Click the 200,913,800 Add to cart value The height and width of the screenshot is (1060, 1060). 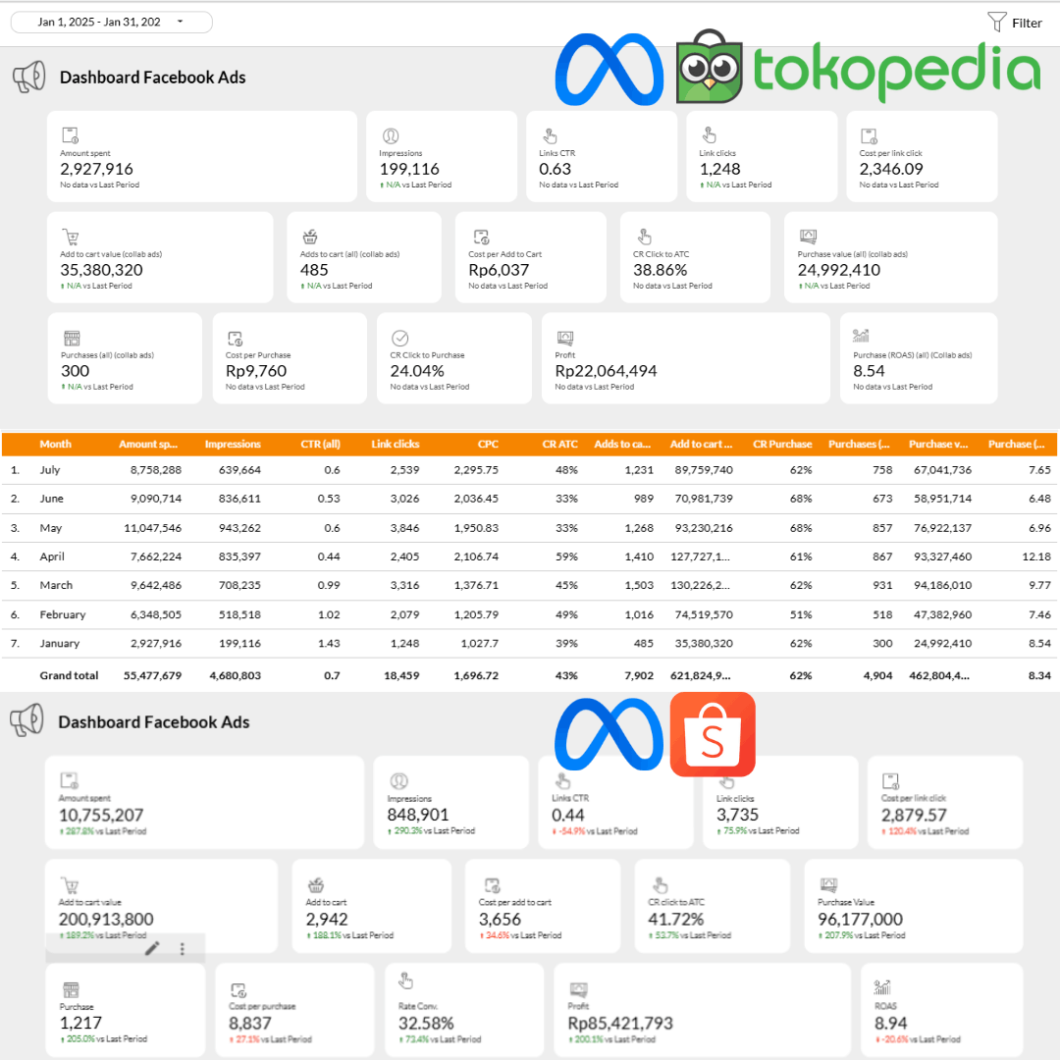click(x=106, y=920)
